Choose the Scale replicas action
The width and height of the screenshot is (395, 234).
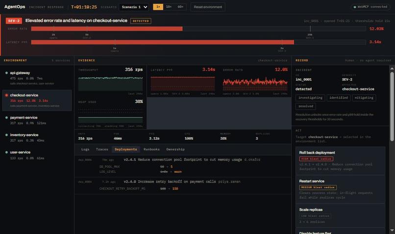point(340,215)
